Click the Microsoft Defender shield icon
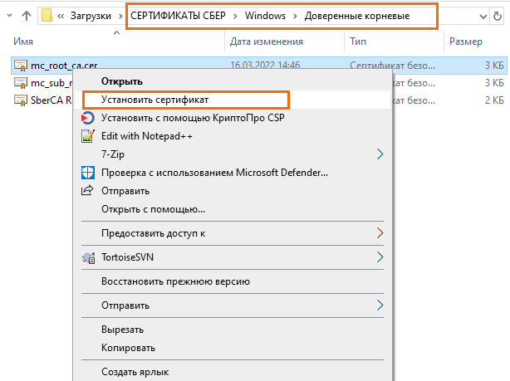 (x=88, y=173)
